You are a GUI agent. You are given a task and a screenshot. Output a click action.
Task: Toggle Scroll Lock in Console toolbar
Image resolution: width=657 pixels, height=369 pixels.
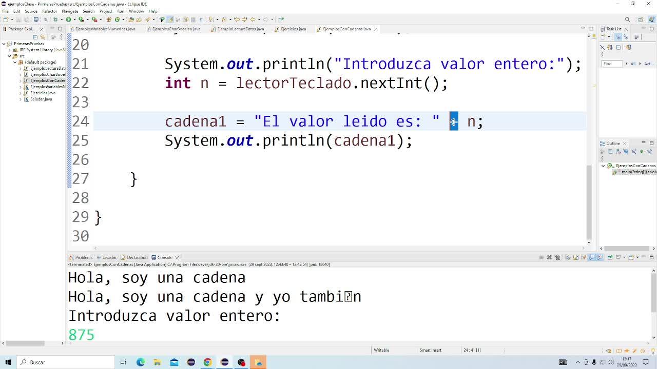tap(575, 257)
